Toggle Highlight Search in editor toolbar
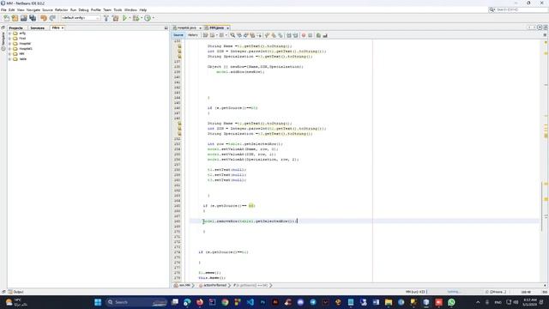 252,35
